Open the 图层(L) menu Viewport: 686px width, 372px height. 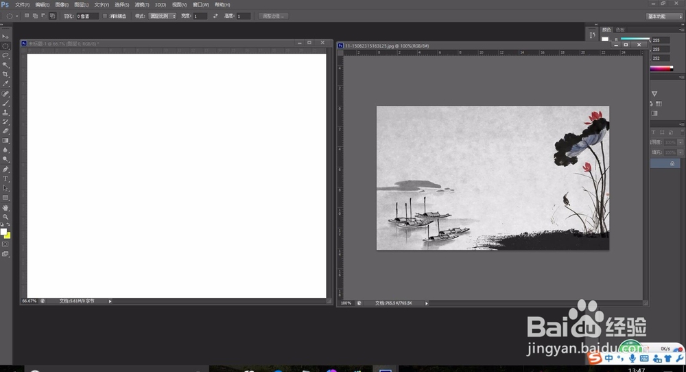point(82,5)
